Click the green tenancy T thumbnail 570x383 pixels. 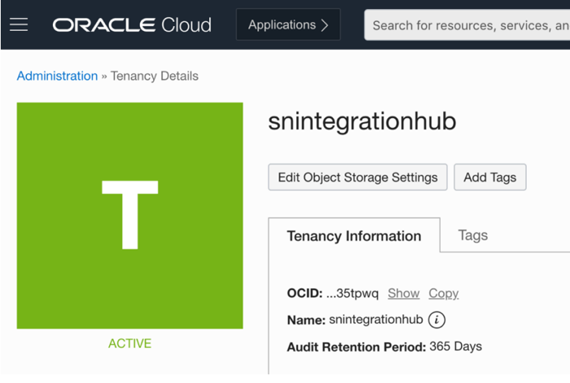(129, 216)
